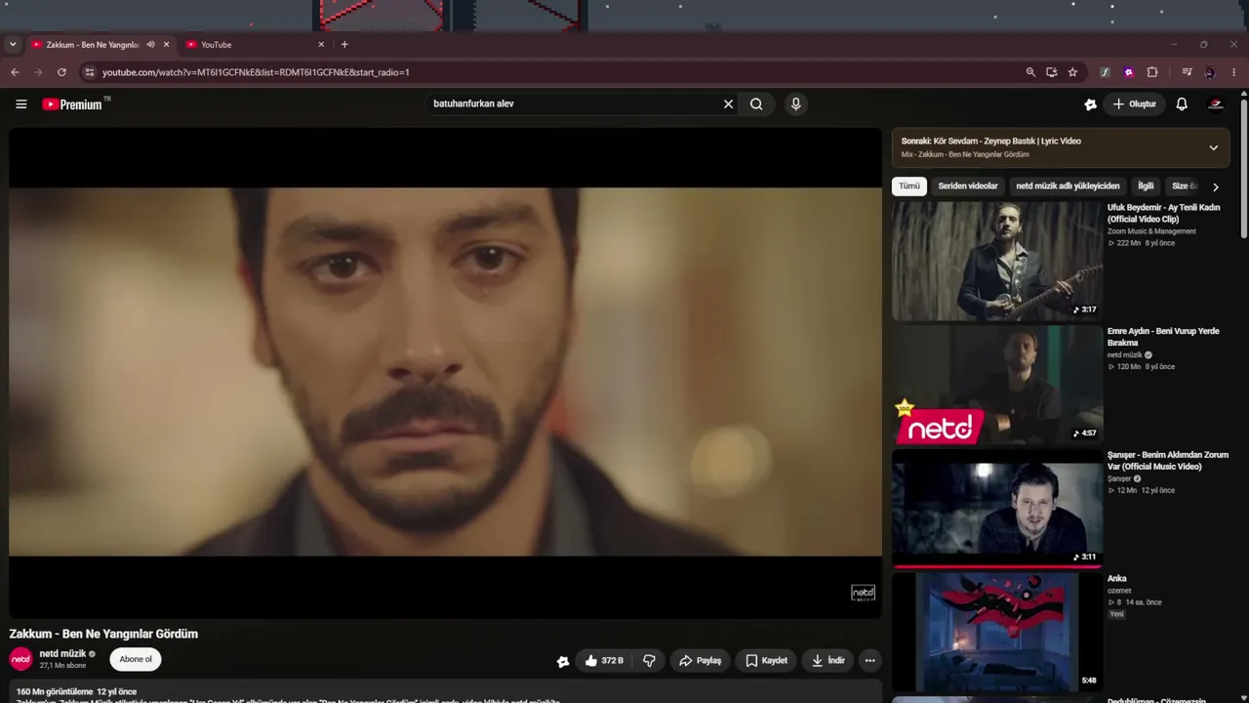
Task: Open the Chrome profile avatar
Action: 1210,72
